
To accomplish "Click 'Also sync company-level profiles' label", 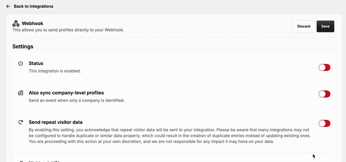I will pos(66,93).
